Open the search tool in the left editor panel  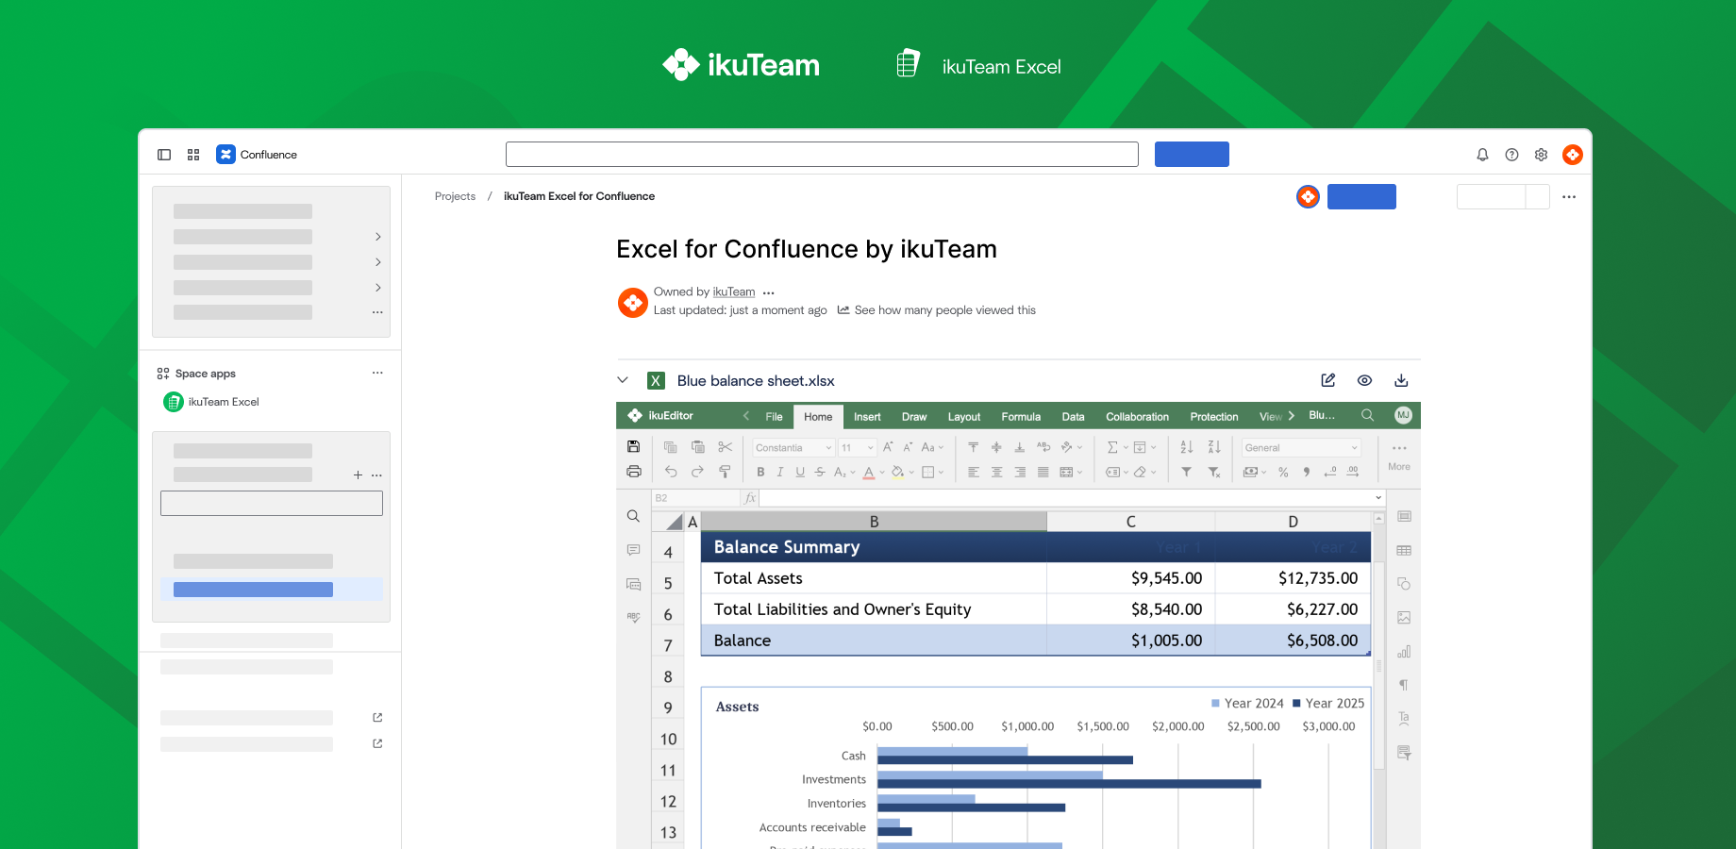tap(633, 516)
